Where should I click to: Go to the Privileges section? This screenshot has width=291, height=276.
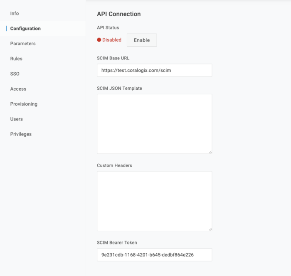coord(21,134)
